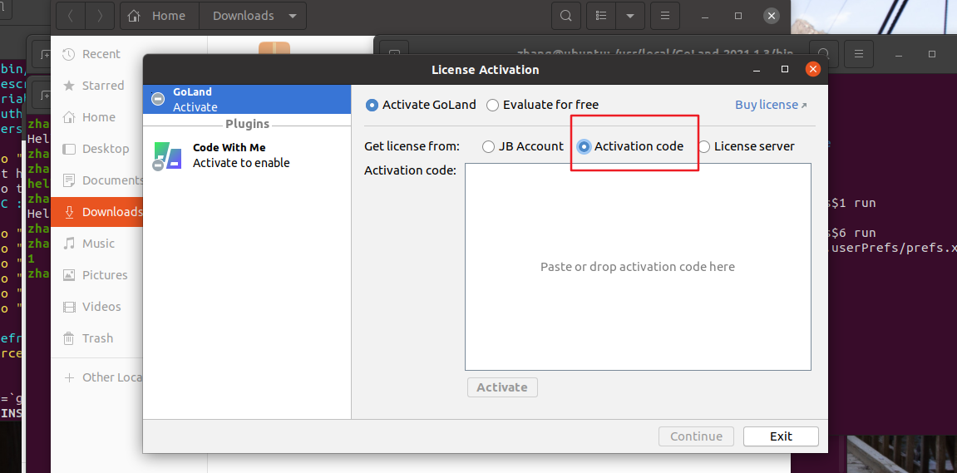Image resolution: width=957 pixels, height=473 pixels.
Task: Go back in the Files window
Action: [71, 16]
